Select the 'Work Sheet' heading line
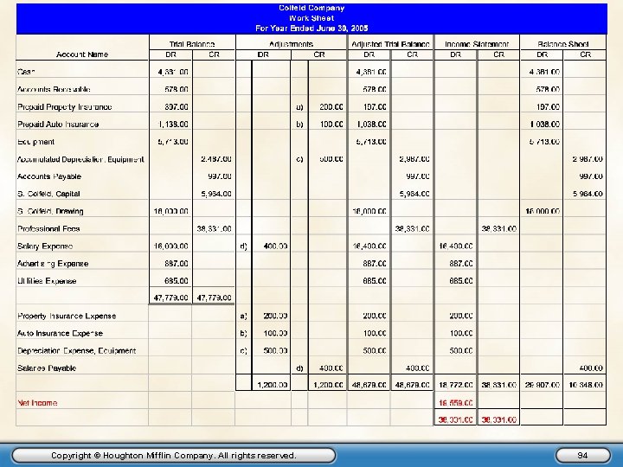This screenshot has height=467, width=623. 311,18
